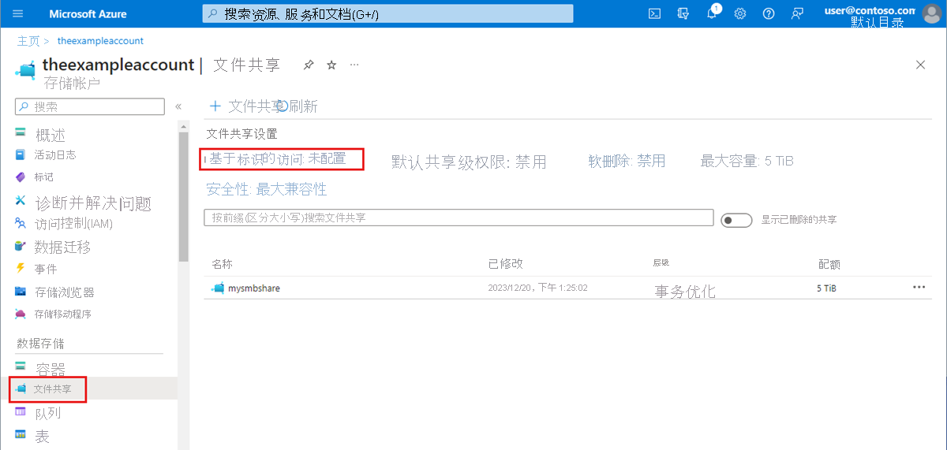Viewport: 947px width, 450px height.
Task: Open the user account avatar
Action: tap(931, 13)
